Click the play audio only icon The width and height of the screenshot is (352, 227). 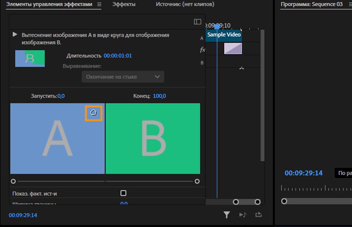[x=243, y=215]
